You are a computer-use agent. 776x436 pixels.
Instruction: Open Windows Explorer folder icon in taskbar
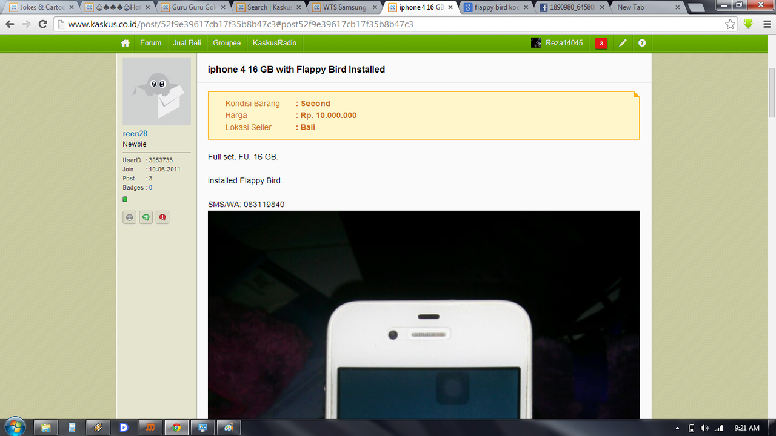point(45,428)
